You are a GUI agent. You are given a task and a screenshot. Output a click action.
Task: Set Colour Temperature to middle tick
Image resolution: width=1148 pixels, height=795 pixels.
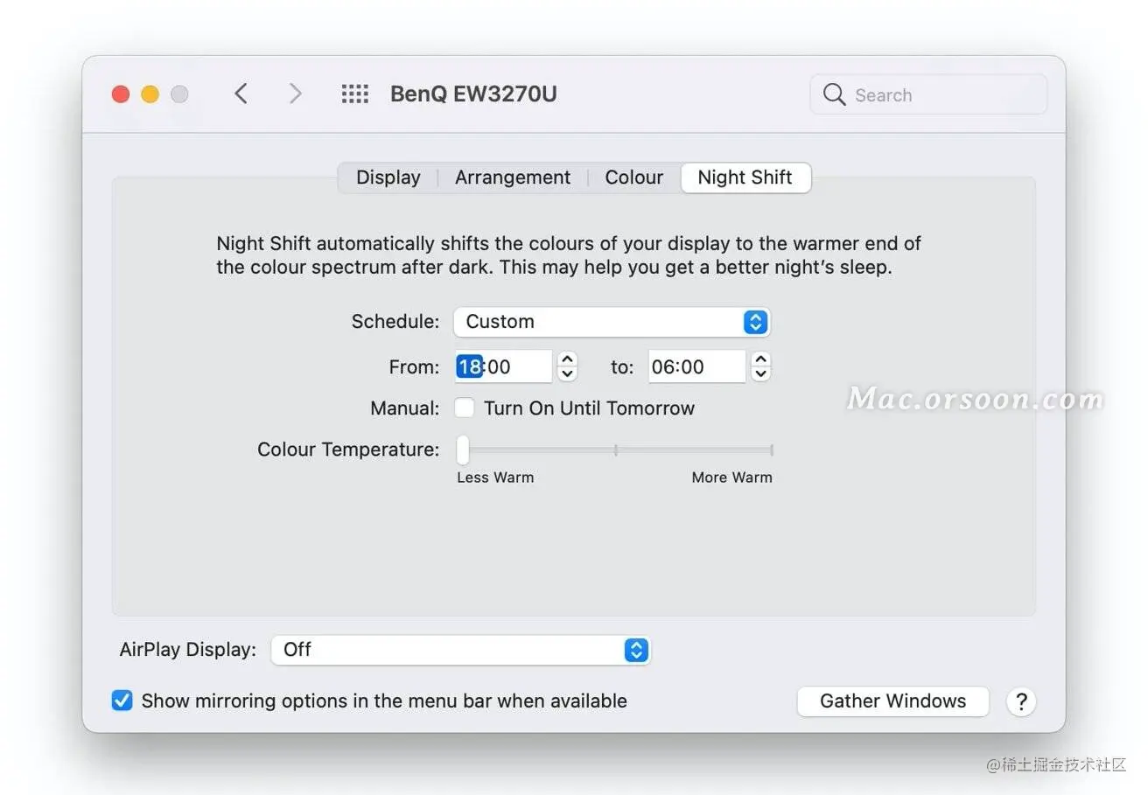(616, 450)
